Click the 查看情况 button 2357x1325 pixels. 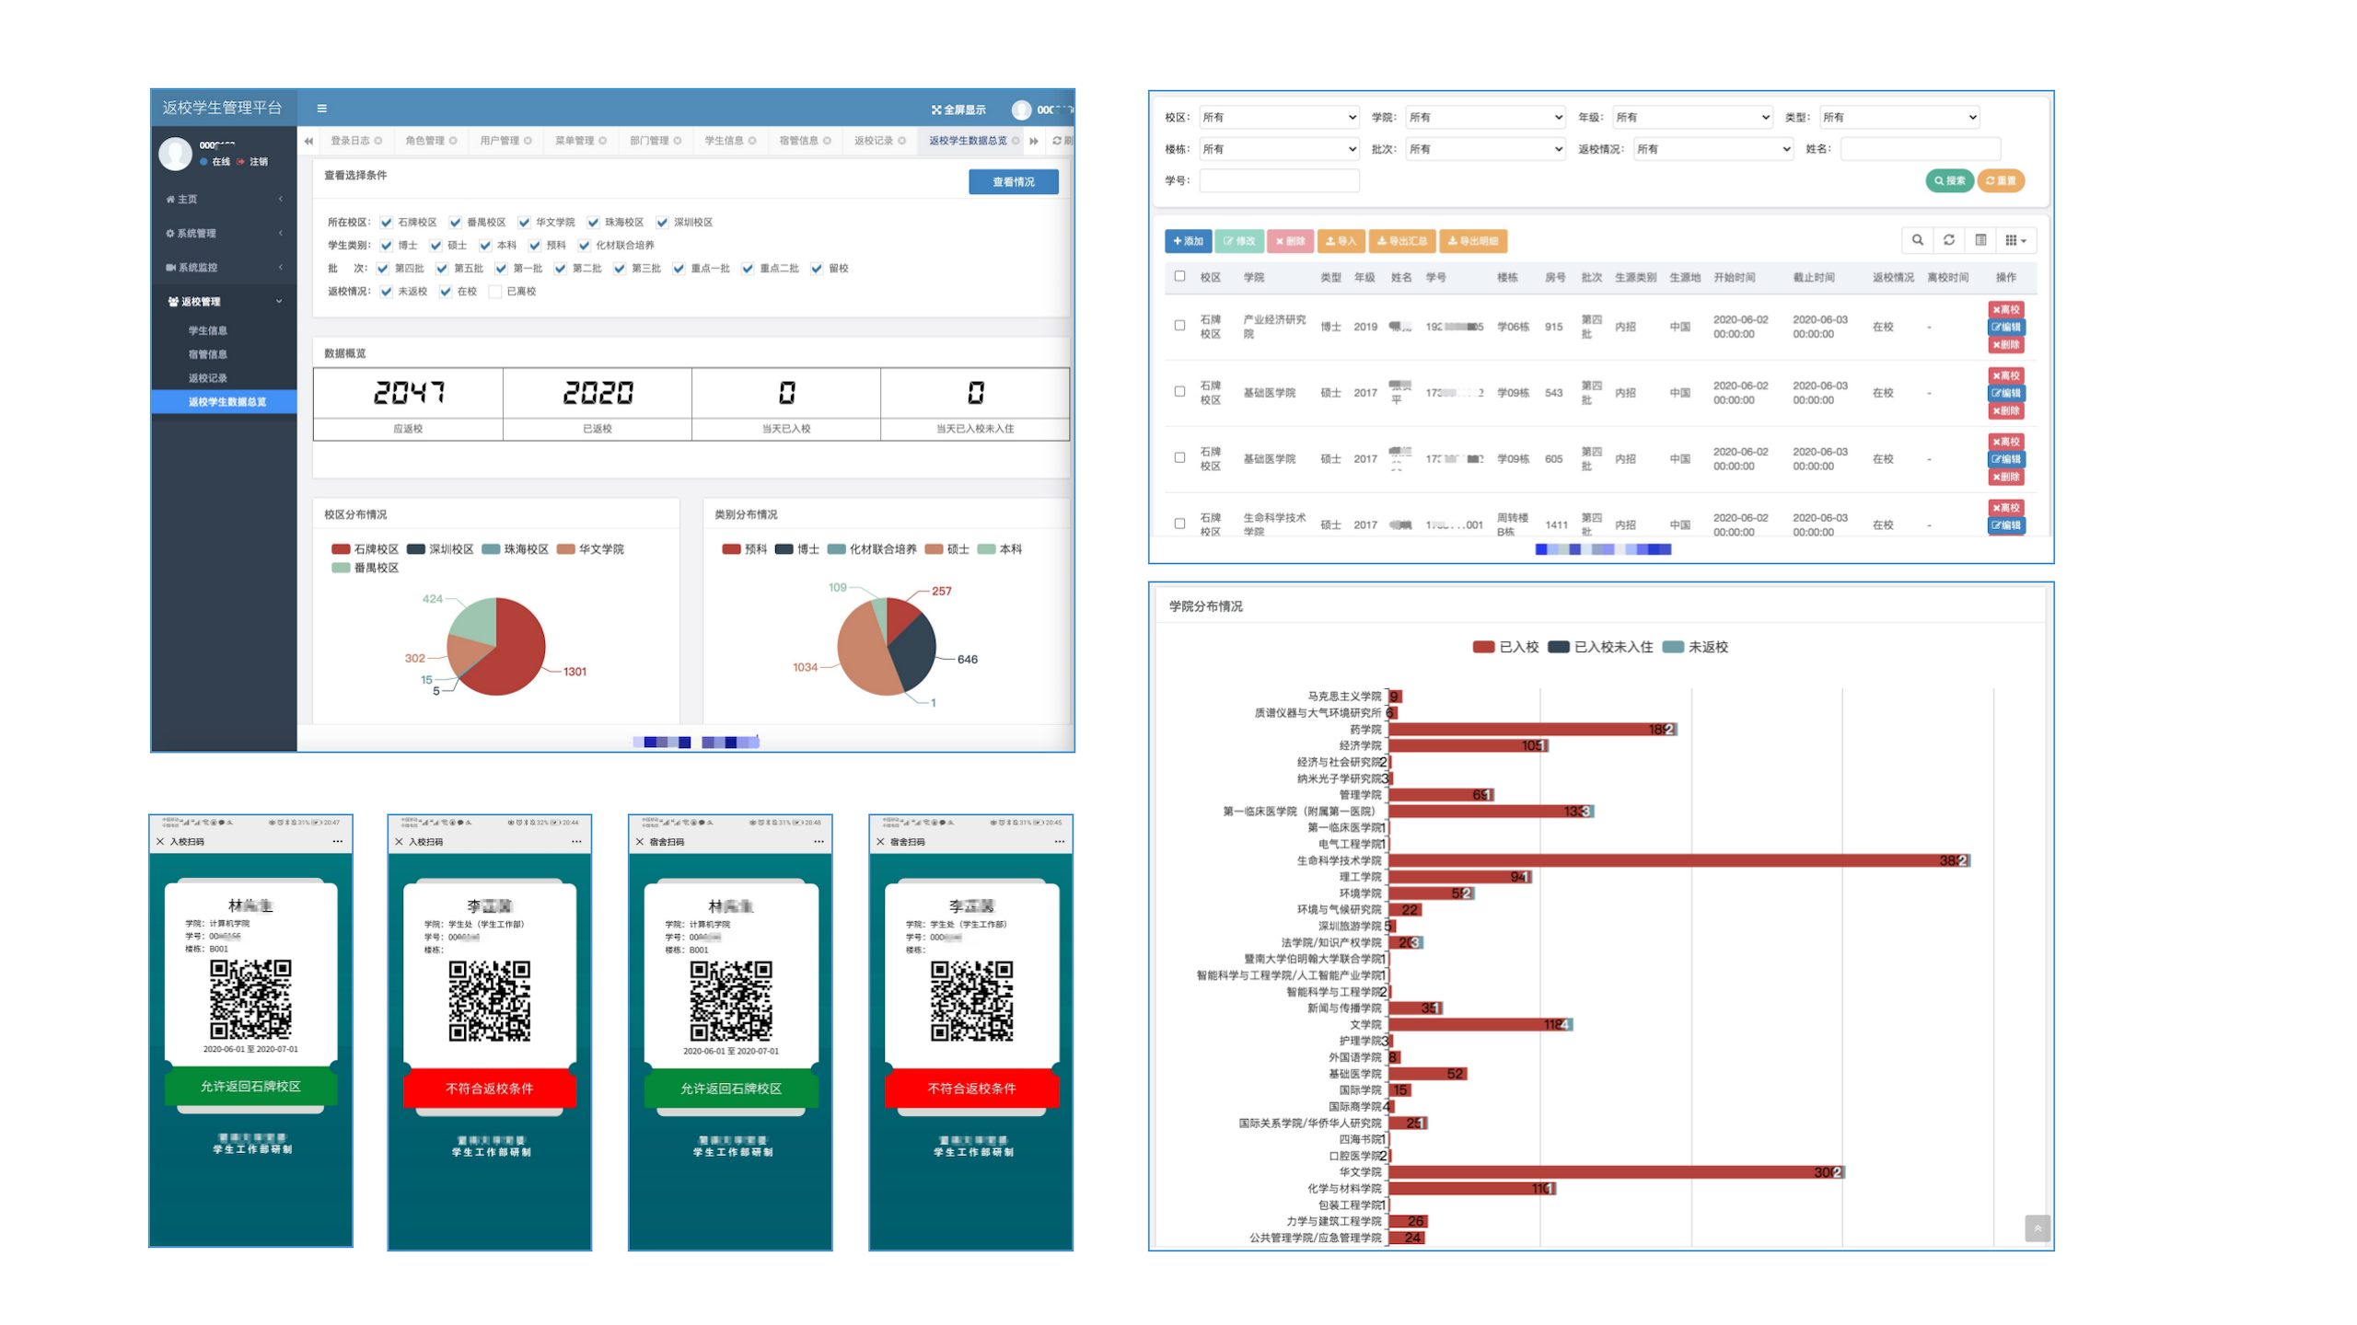pyautogui.click(x=1013, y=181)
